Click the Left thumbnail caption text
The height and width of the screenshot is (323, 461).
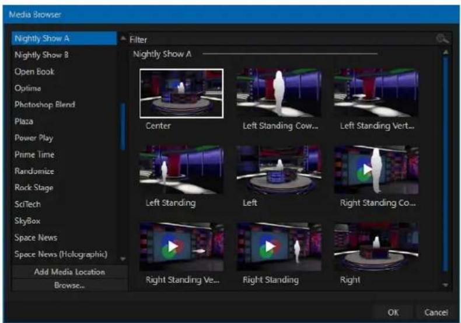tap(250, 203)
